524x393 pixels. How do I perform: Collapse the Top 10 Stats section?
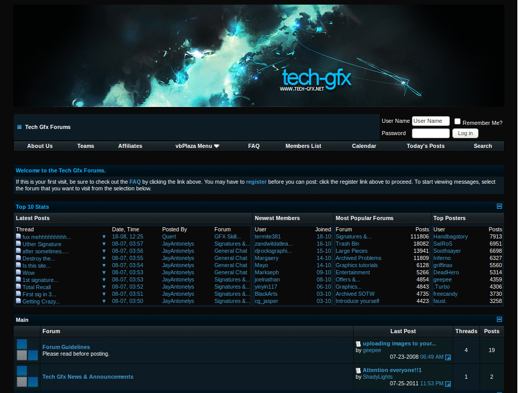coord(499,206)
